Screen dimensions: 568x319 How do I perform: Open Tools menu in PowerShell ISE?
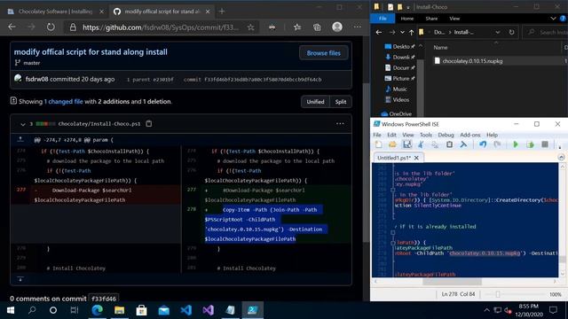coord(426,135)
